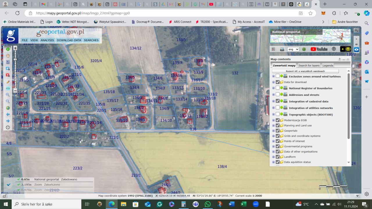Enable Topographic objects (BDOT500) checkbox
The image size is (372, 209).
[x=278, y=114]
